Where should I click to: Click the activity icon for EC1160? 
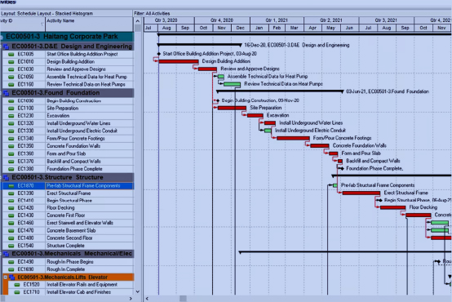11,85
